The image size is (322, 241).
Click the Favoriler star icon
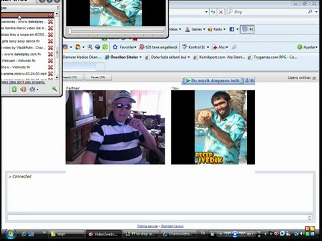coord(115,47)
